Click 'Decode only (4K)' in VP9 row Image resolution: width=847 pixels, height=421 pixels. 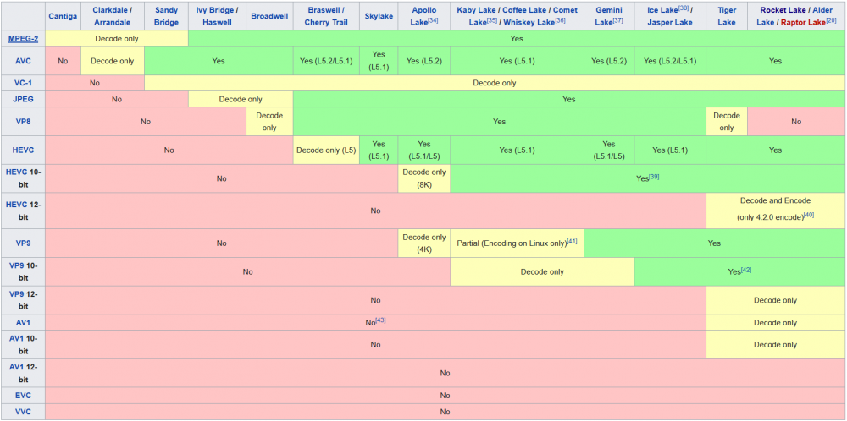[424, 243]
